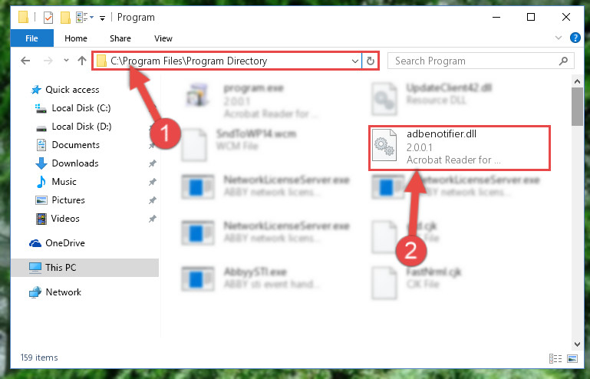This screenshot has width=590, height=379.
Task: Select the adbenotifier.dll file
Action: tap(460, 148)
